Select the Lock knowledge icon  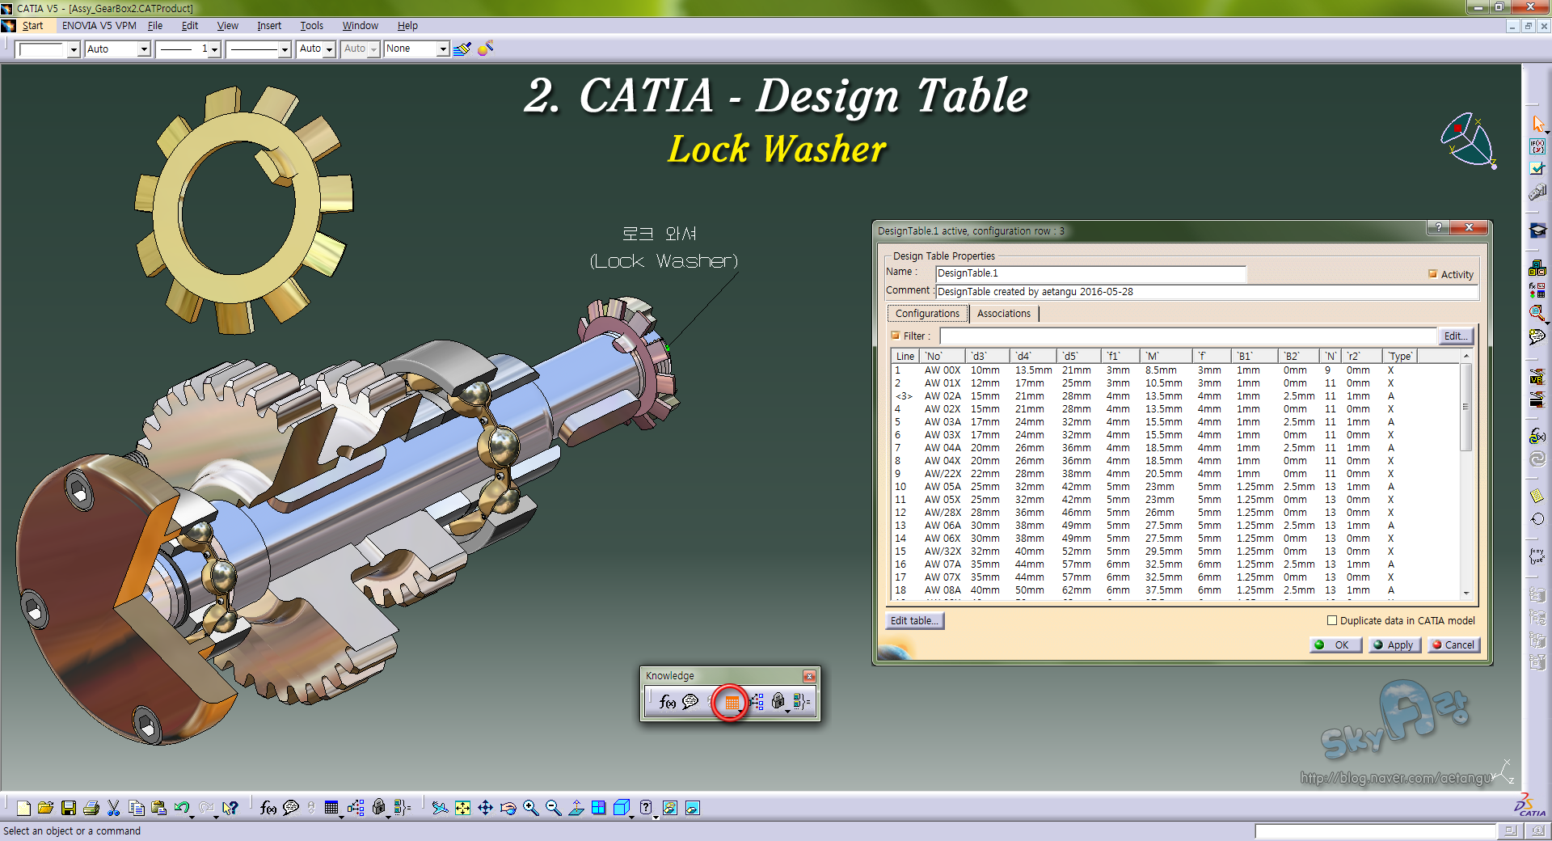pyautogui.click(x=778, y=702)
